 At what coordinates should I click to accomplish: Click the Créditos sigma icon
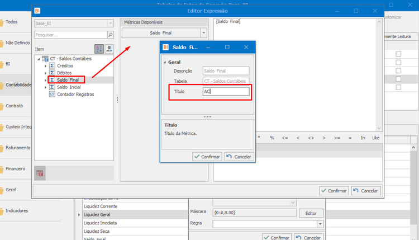click(x=52, y=65)
